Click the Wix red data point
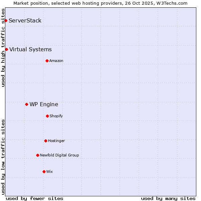Image resolution: width=201 pixels, height=201 pixels. (44, 172)
